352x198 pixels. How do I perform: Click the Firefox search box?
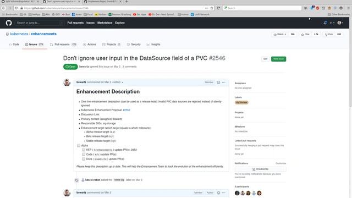[x=262, y=8]
